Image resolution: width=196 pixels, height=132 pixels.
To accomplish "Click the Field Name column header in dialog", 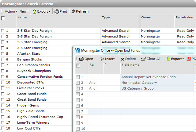I will (157, 68).
